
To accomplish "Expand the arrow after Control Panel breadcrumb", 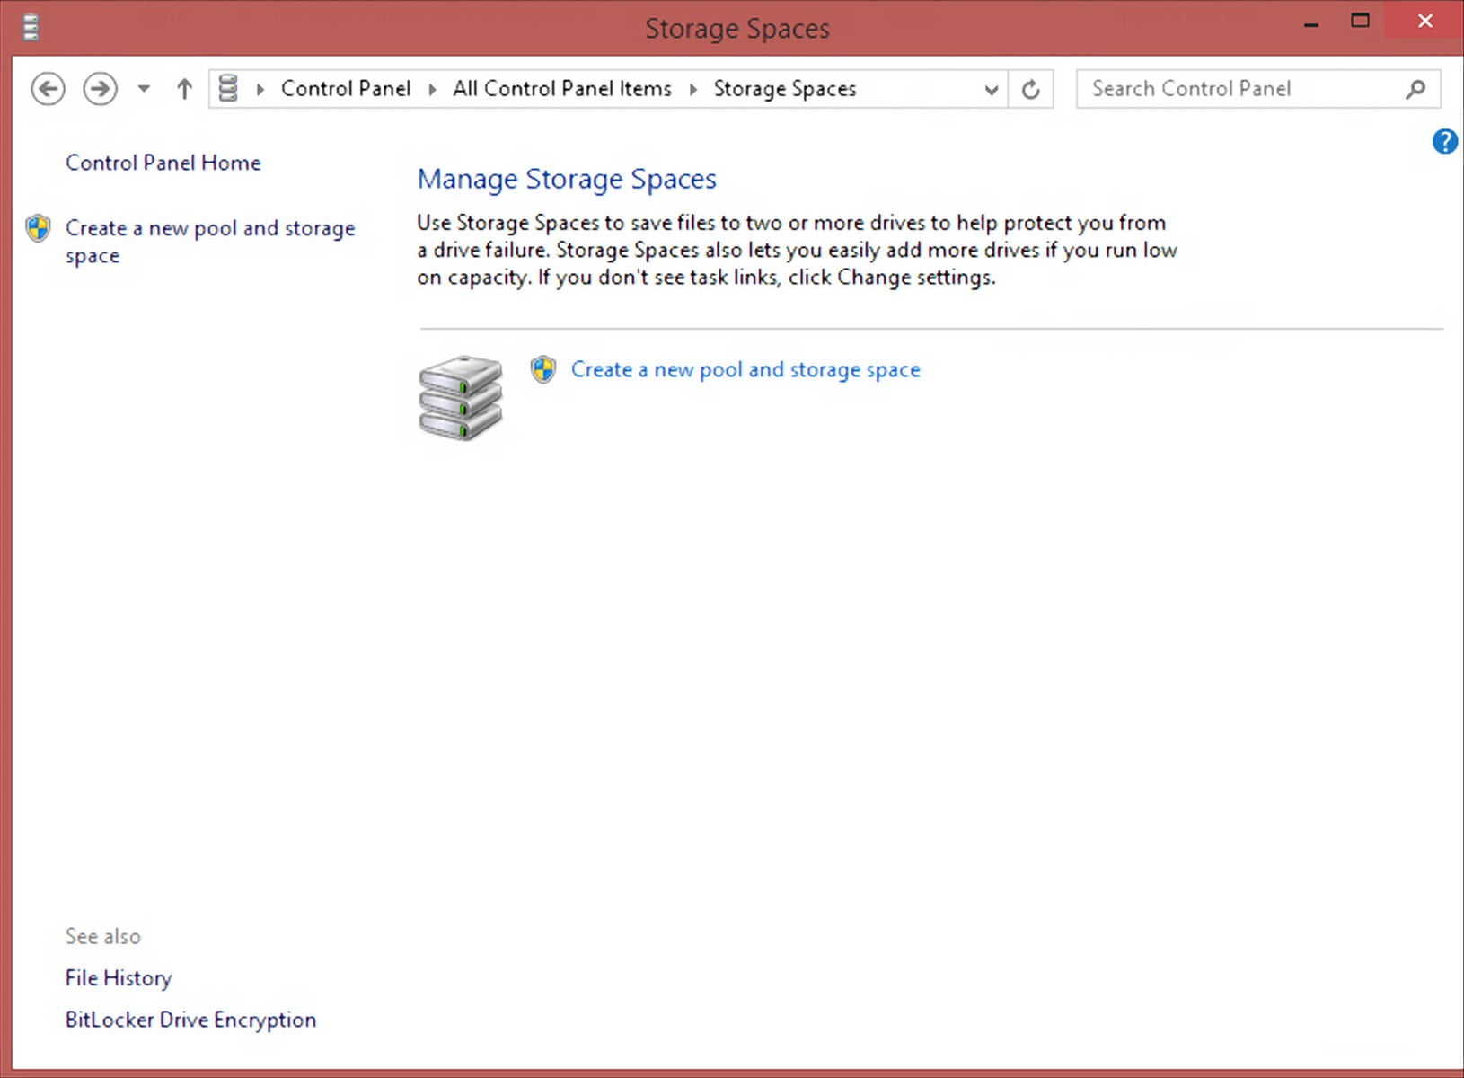I will (432, 89).
